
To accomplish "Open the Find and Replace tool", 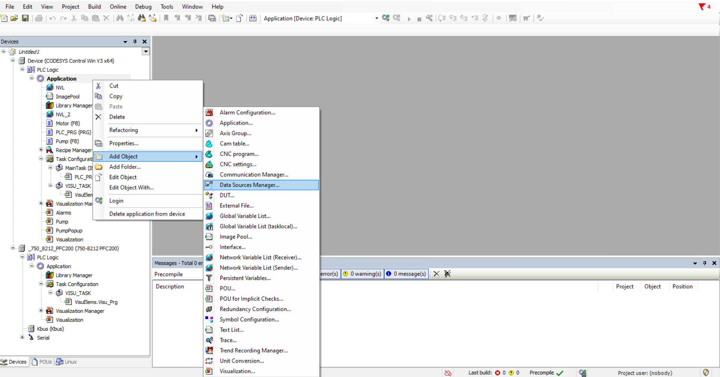I will point(119,18).
